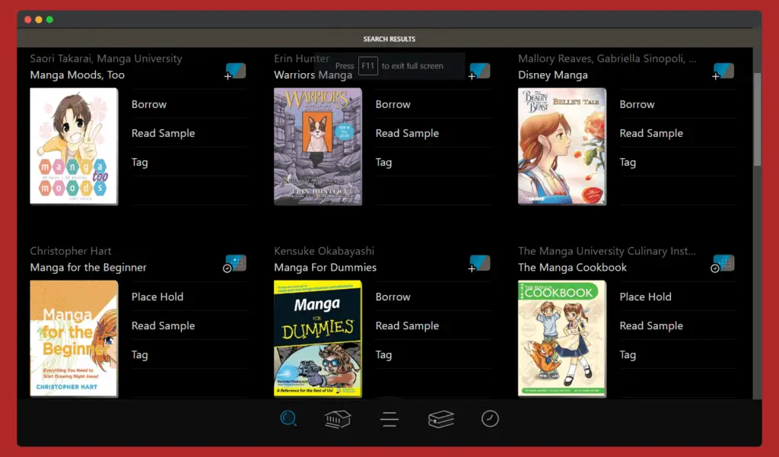Image resolution: width=779 pixels, height=457 pixels.
Task: Select the title text "Warriors Manga"
Action: tap(313, 75)
